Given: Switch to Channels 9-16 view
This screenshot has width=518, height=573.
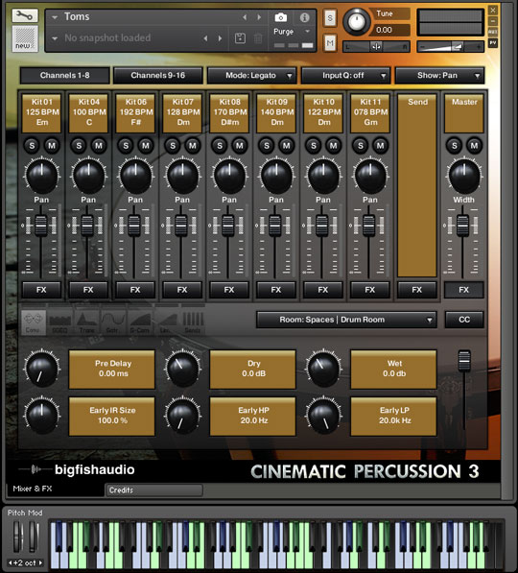Looking at the screenshot, I should [x=158, y=76].
